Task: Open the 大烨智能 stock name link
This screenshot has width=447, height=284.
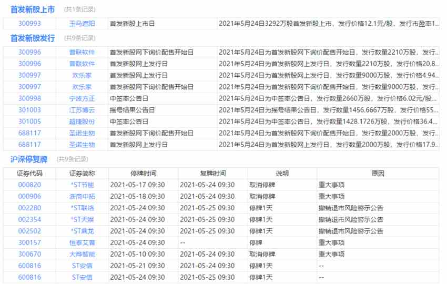Action: pos(82,255)
